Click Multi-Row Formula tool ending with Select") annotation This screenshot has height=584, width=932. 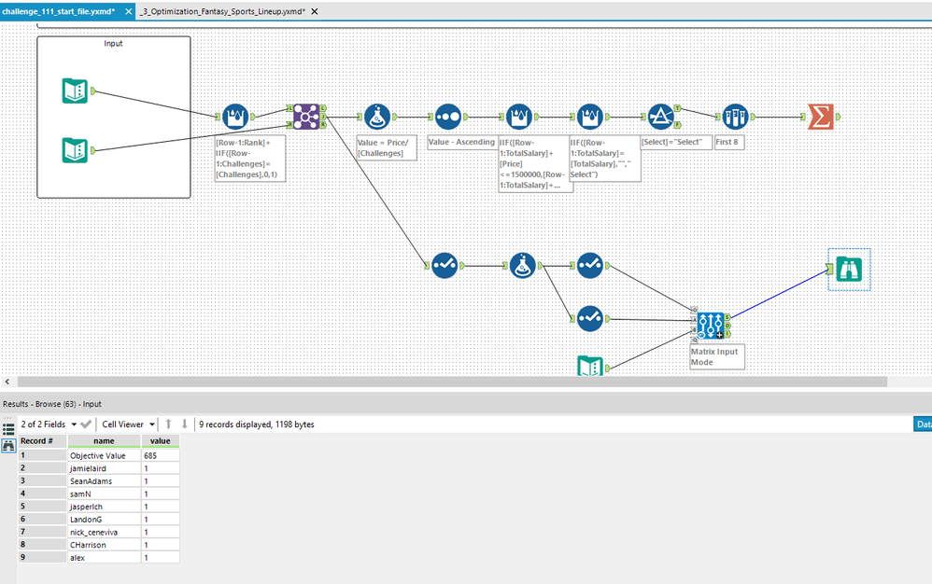pos(589,117)
